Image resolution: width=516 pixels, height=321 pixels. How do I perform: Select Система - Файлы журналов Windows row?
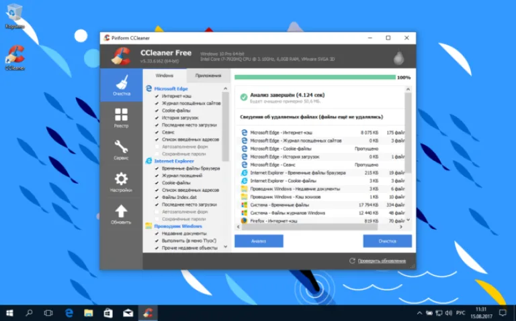[322, 213]
